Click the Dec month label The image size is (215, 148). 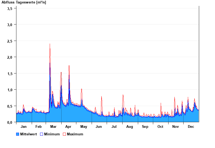coord(191,126)
